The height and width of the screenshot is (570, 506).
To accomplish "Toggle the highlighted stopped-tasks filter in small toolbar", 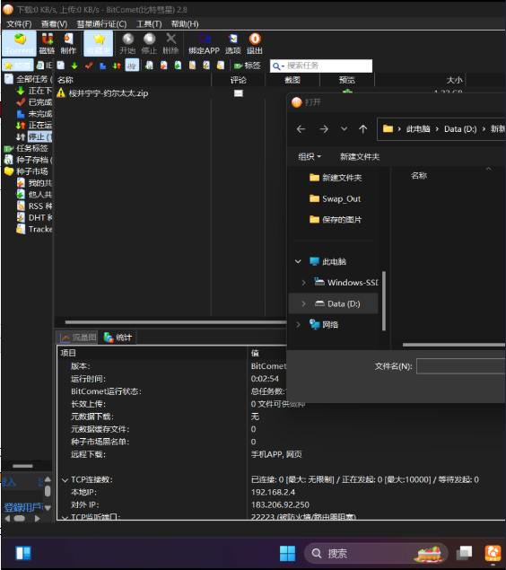I will pos(132,66).
